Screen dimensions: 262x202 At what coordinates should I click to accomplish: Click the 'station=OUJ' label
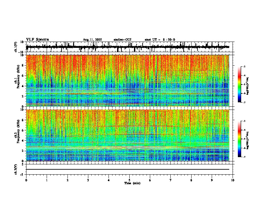pos(122,40)
